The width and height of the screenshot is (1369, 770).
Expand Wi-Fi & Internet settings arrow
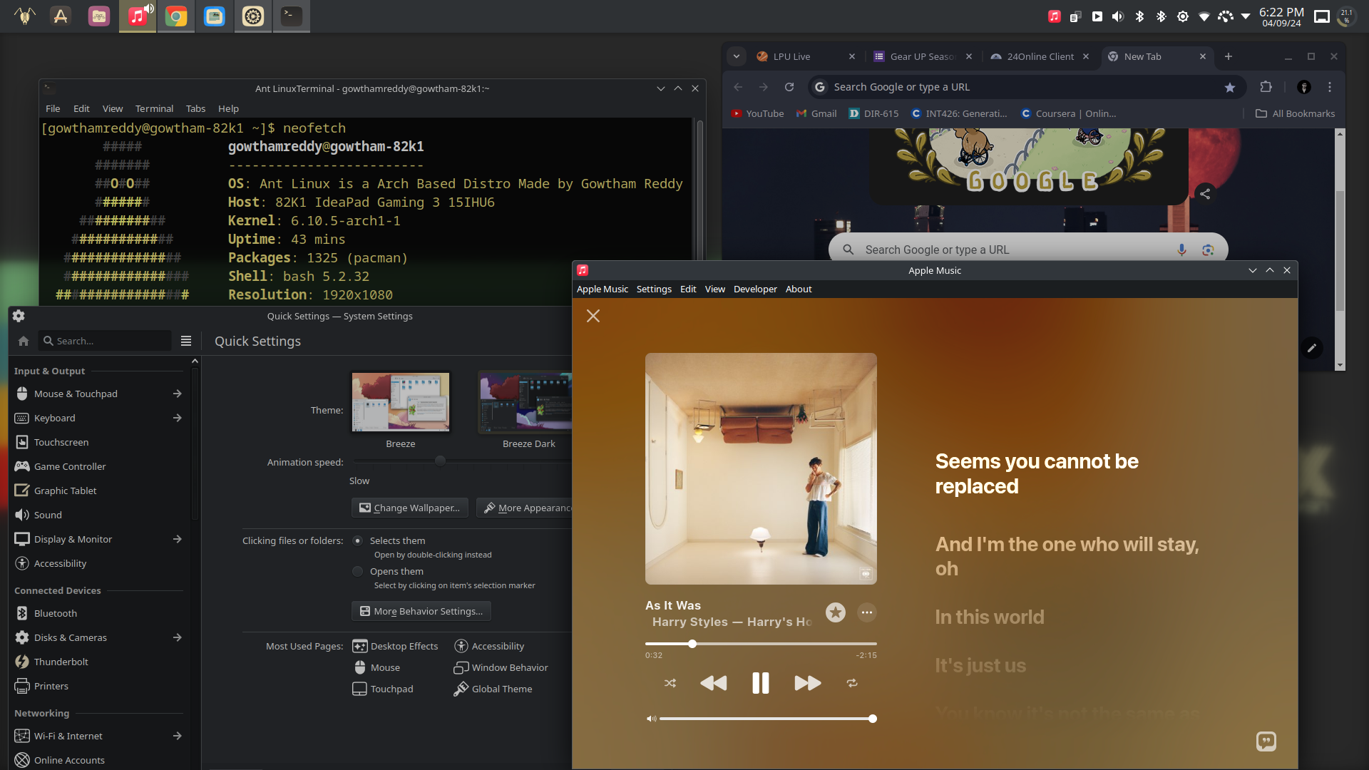coord(177,736)
